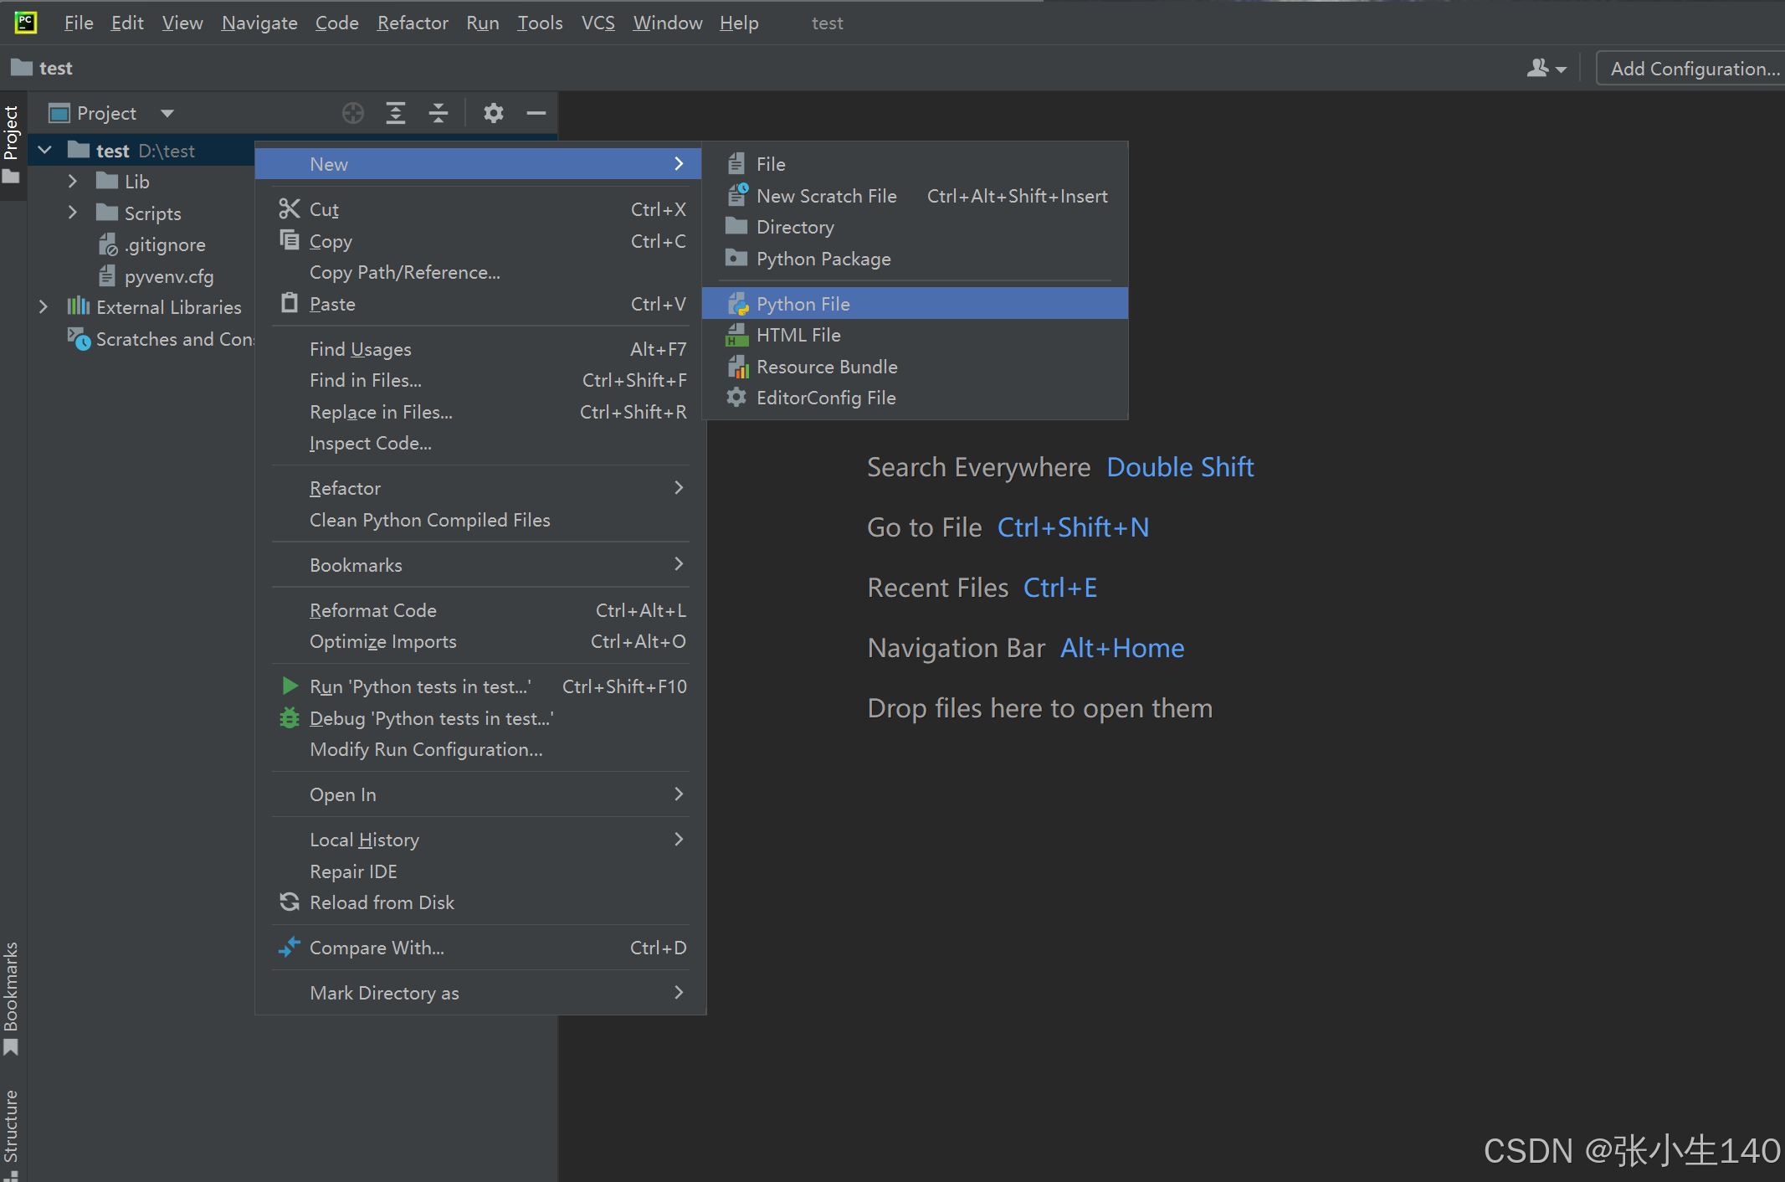Click the Project settings gear icon
The height and width of the screenshot is (1182, 1785).
click(493, 114)
